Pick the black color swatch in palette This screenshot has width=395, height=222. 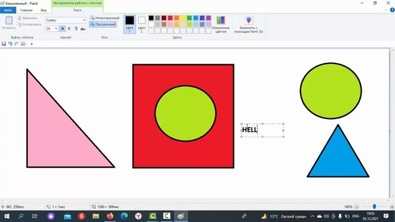pos(151,18)
